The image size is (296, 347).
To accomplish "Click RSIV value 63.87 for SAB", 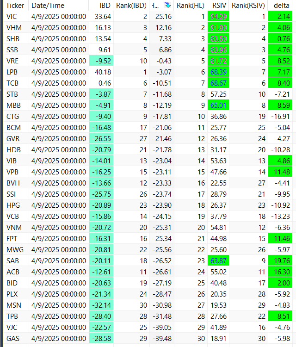I will pyautogui.click(x=218, y=260).
